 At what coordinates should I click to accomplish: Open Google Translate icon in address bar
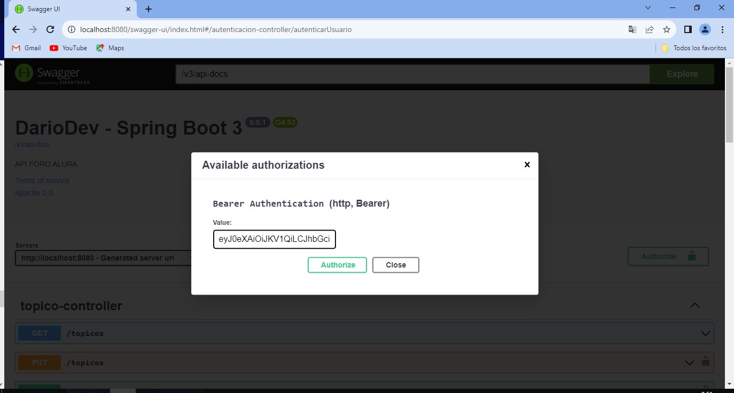(x=633, y=29)
